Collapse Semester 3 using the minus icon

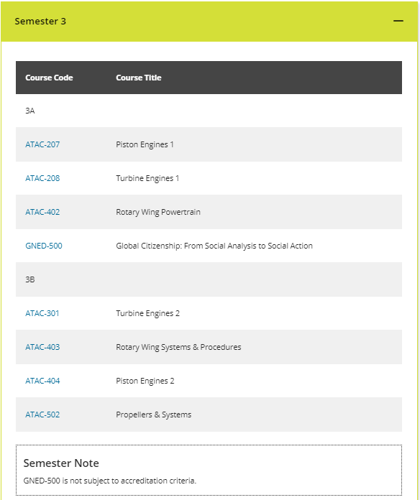[x=398, y=21]
